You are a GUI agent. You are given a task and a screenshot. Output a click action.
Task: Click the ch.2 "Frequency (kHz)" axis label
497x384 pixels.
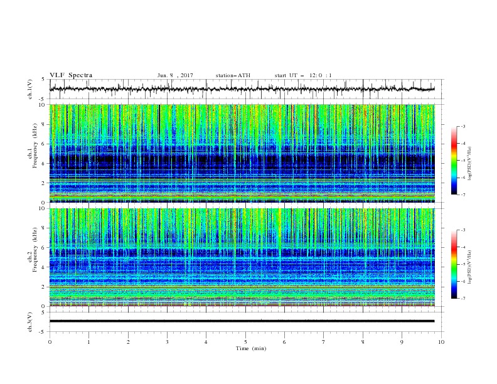(35, 250)
